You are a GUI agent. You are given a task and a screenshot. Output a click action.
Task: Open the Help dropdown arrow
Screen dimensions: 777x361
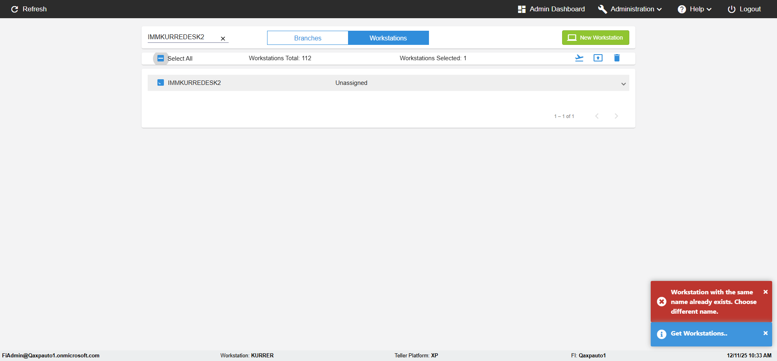pos(709,9)
